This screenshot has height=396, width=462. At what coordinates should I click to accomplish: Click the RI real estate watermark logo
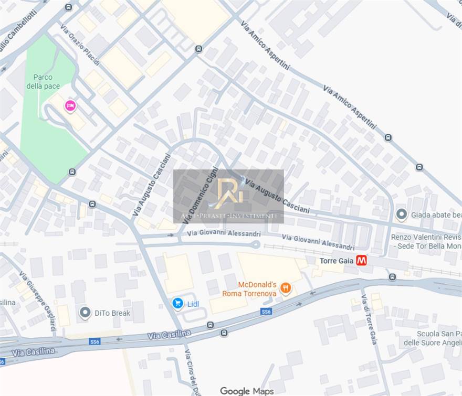229,196
